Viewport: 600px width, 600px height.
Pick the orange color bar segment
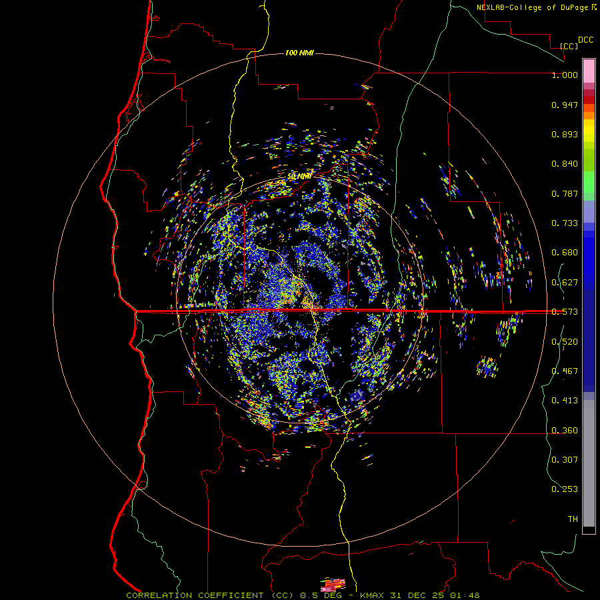589,115
